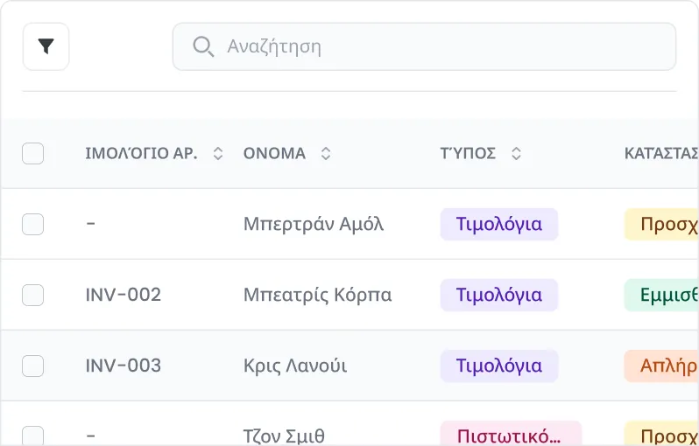Screen dimensions: 699x446
Task: Click Τιμολόγια badge in INV-003 row
Action: (x=499, y=366)
